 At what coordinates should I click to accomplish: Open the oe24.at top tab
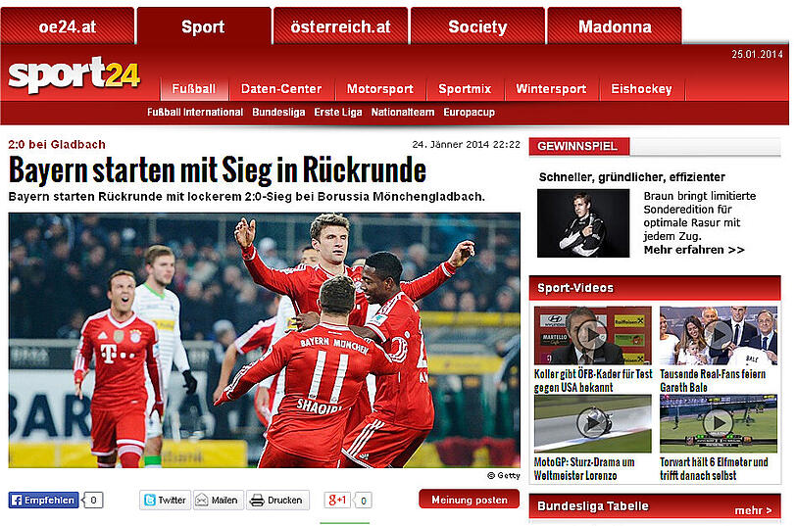click(x=68, y=25)
